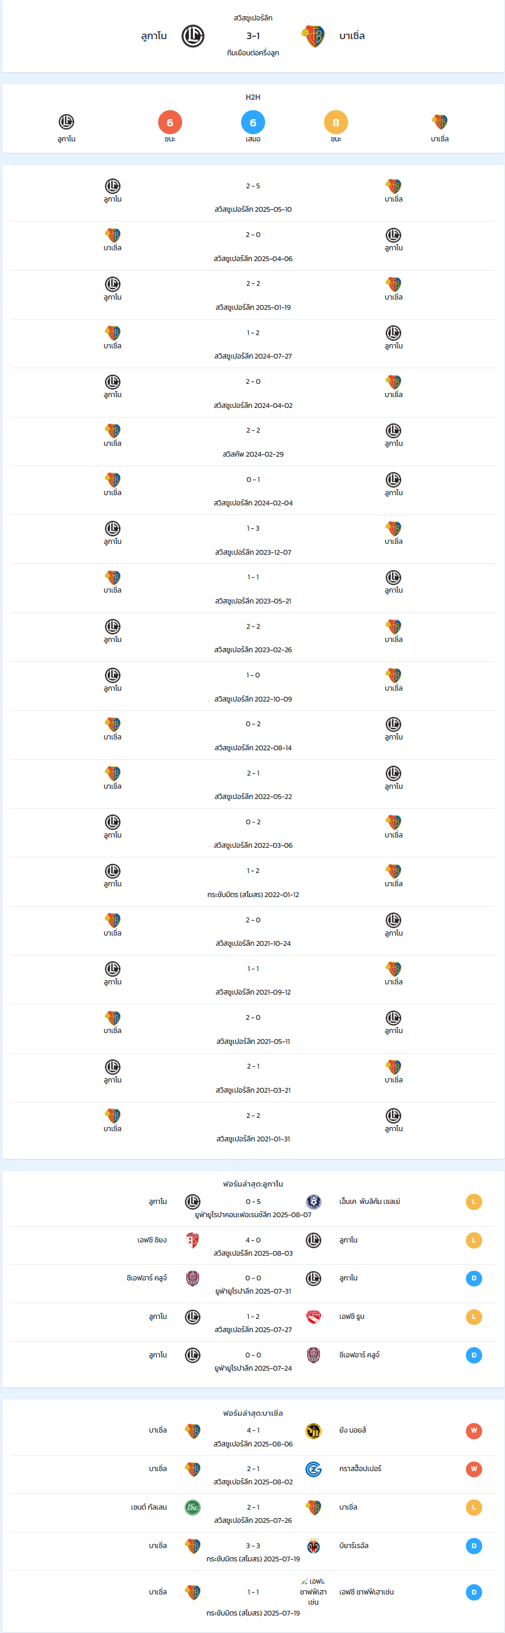Click the Basel logo in the H2H summary
Image resolution: width=505 pixels, height=1633 pixels.
coord(439,122)
